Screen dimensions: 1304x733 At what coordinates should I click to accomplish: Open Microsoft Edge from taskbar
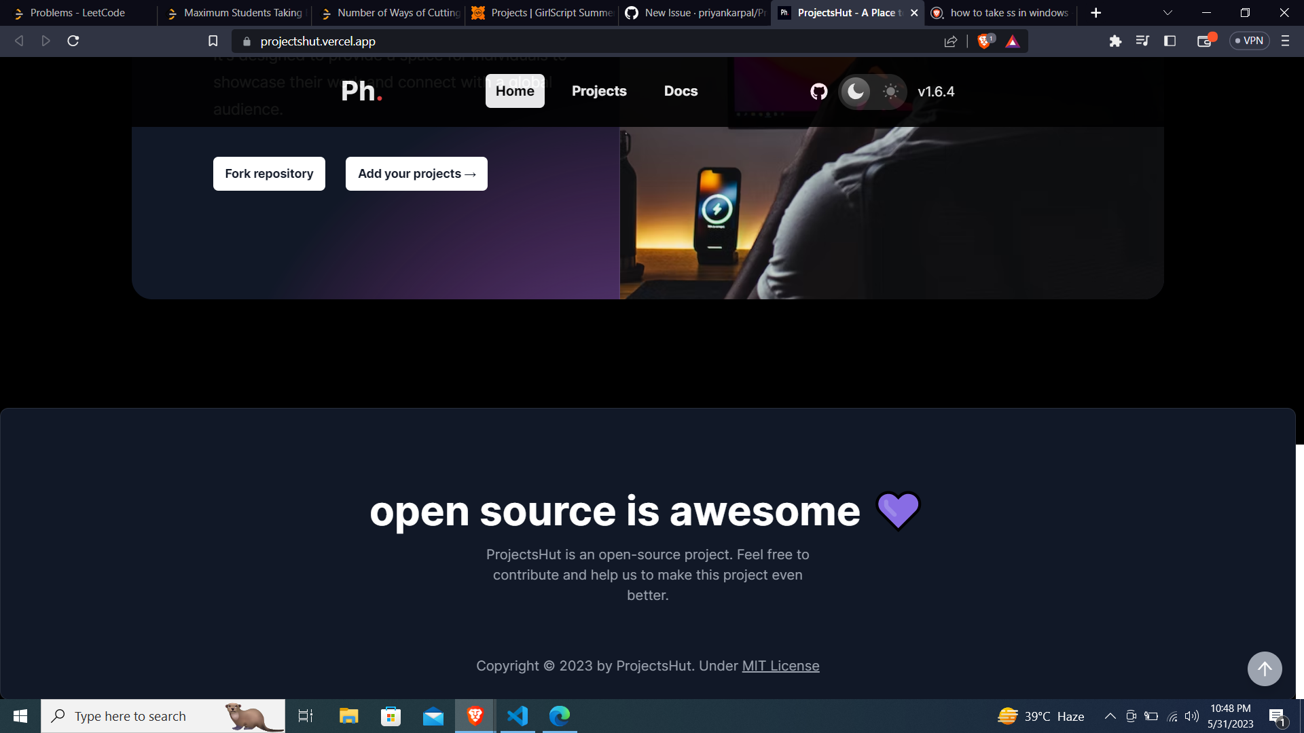coord(559,715)
